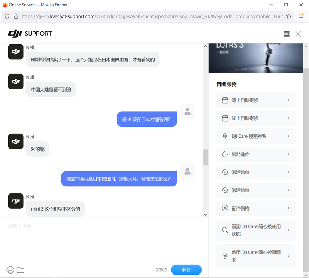The width and height of the screenshot is (309, 278).
Task: Open 查詢 DJI Care 隨心換使用狀態
Action: pos(256,230)
